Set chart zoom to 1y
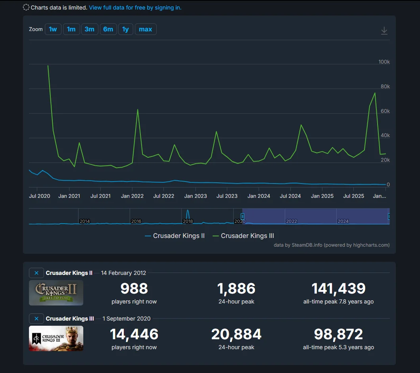Viewport: 420px width, 373px height. click(x=126, y=29)
